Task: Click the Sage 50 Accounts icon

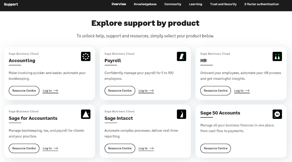Action: [277, 114]
